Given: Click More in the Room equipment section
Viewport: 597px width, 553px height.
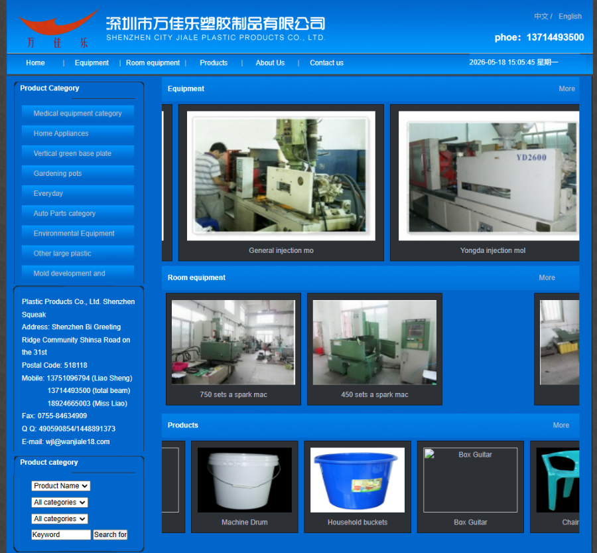Looking at the screenshot, I should tap(547, 278).
